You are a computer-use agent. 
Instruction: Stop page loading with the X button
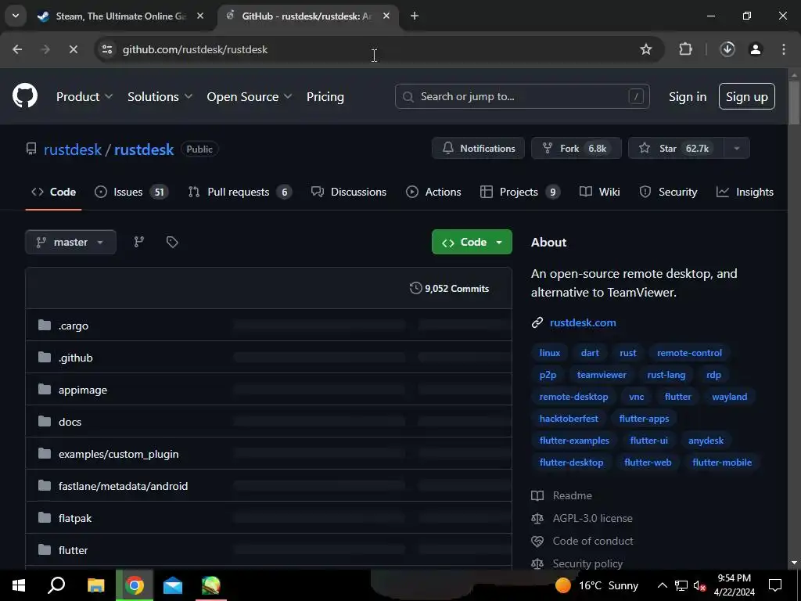tap(73, 49)
